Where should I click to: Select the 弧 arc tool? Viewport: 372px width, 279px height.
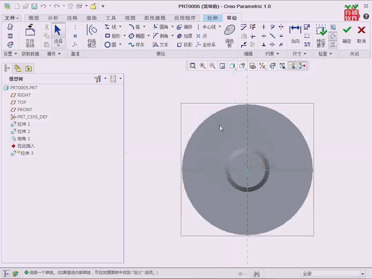[x=134, y=27]
